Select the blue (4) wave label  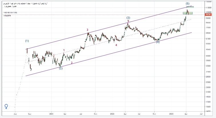click(157, 42)
